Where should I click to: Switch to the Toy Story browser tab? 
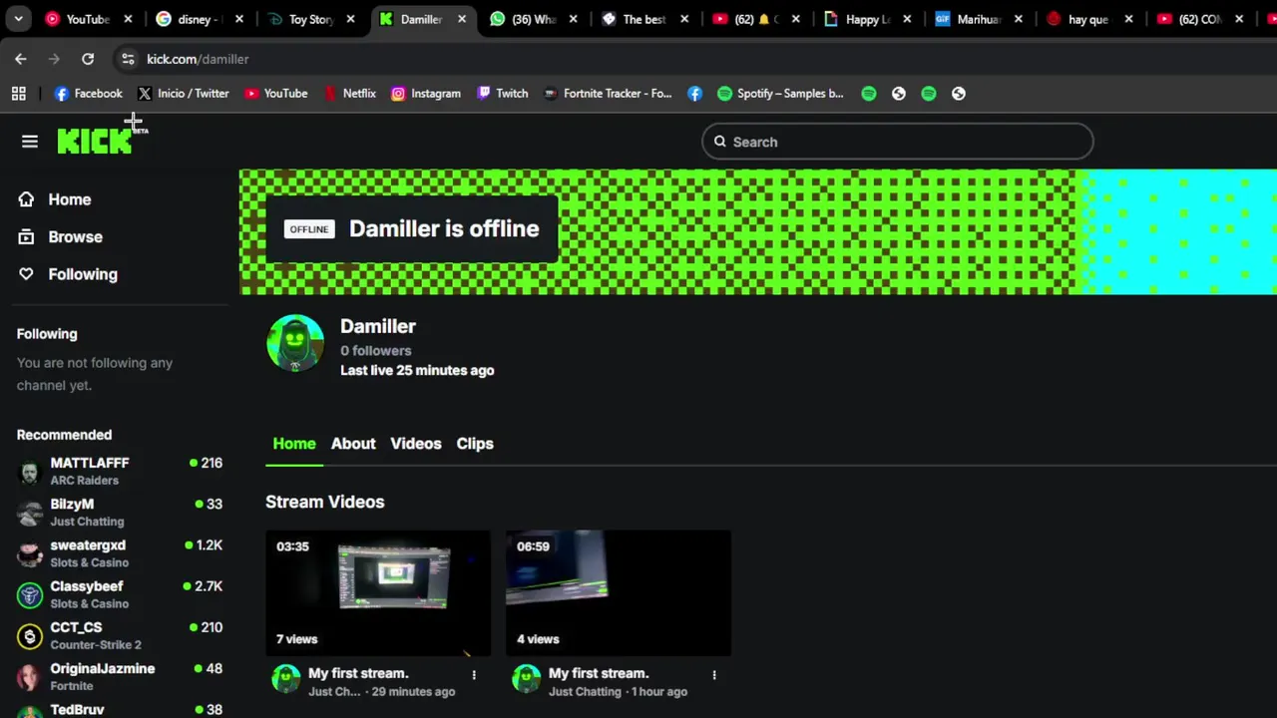(x=309, y=19)
